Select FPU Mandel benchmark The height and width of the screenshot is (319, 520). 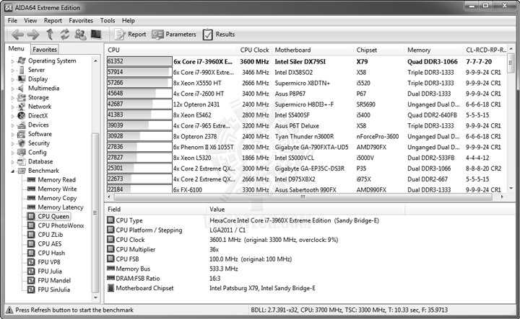coord(54,281)
